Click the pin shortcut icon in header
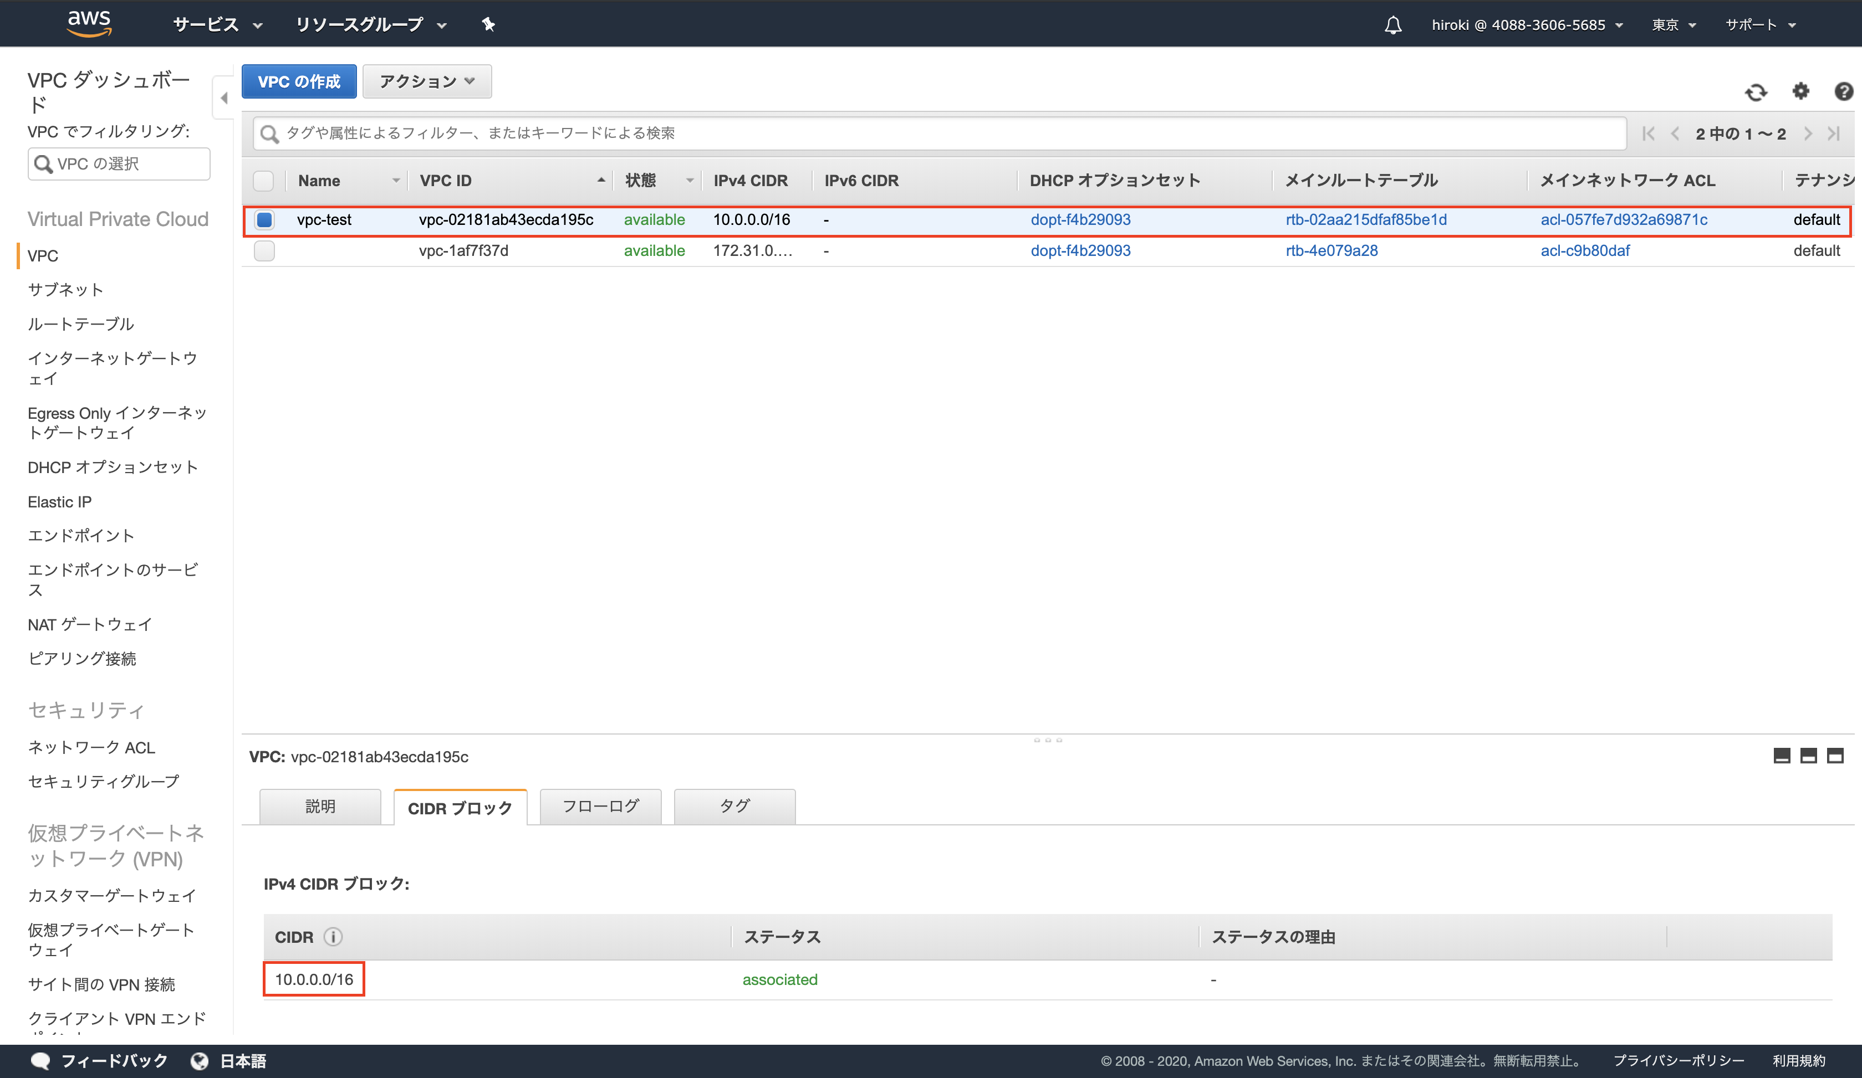Image resolution: width=1862 pixels, height=1078 pixels. coord(488,25)
